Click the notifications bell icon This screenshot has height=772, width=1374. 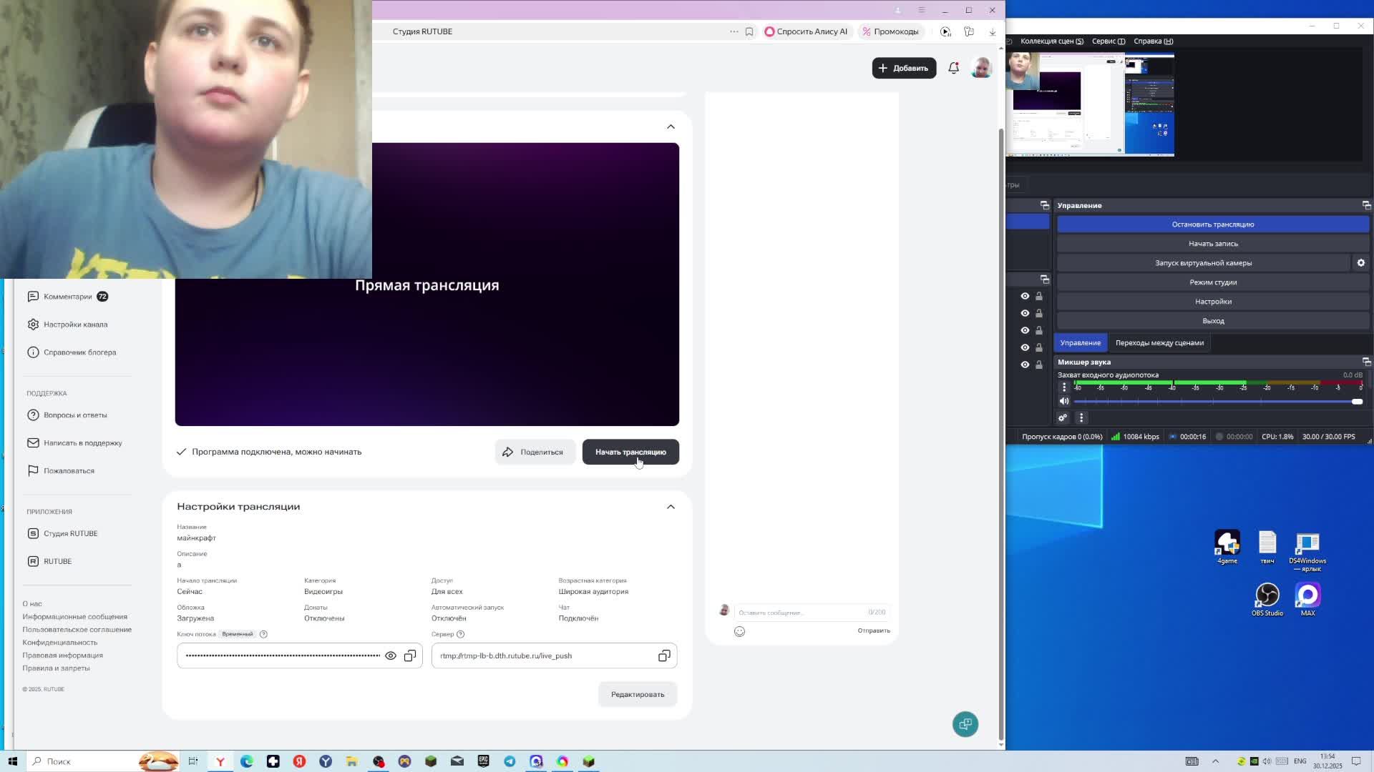(x=953, y=68)
